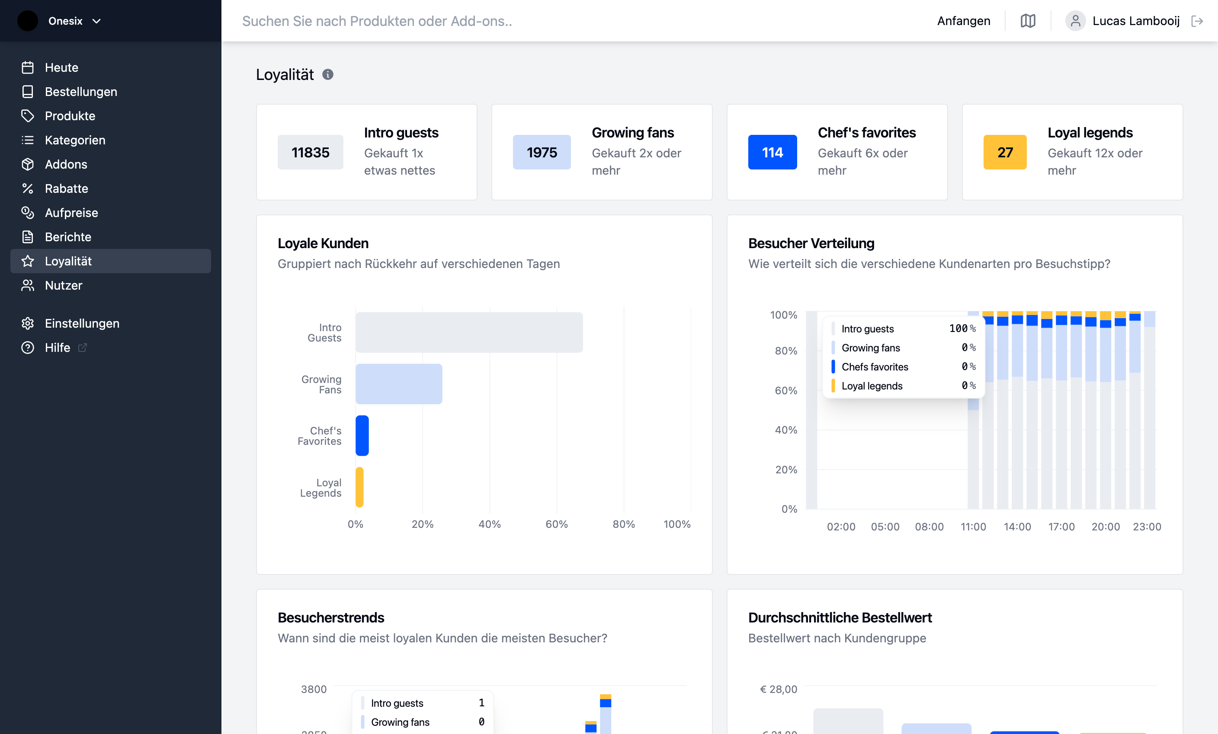
Task: Select Nutzer in the sidebar
Action: coord(64,285)
